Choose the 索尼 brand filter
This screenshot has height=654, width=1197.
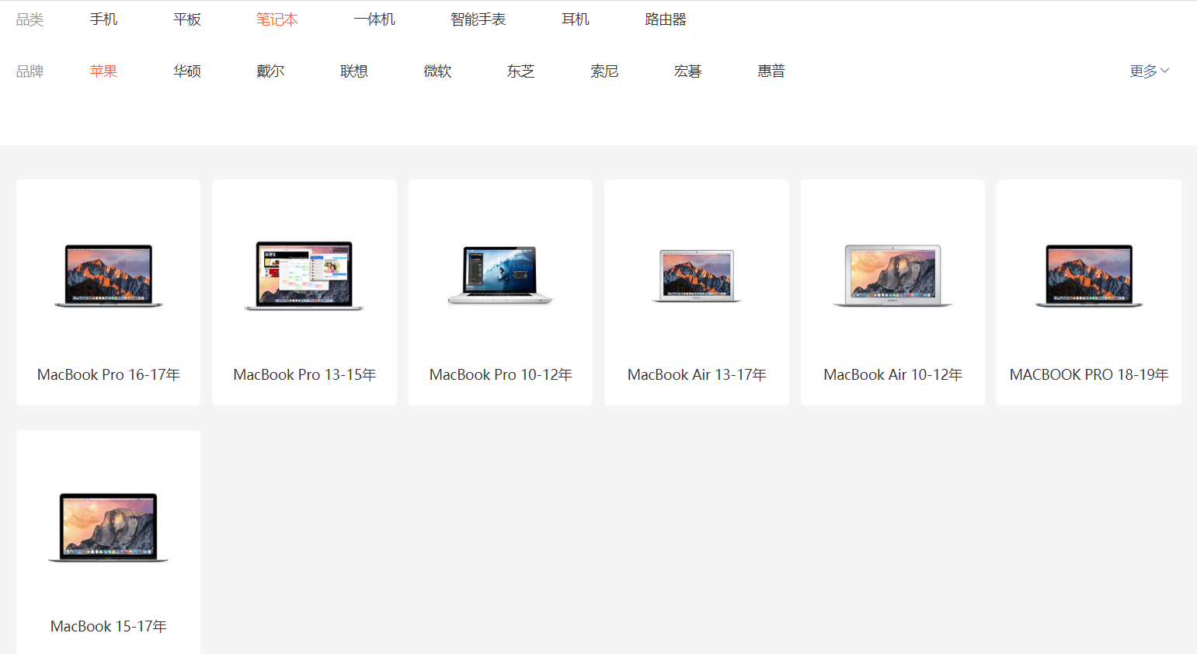point(604,71)
